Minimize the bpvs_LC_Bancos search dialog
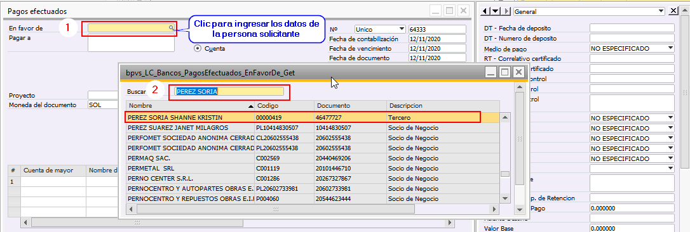This screenshot has width=690, height=232. [x=490, y=72]
